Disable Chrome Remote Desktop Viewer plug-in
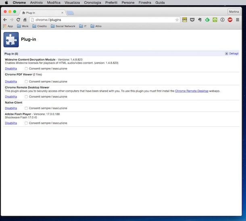Viewport: 246px width, 221px height. (11, 97)
